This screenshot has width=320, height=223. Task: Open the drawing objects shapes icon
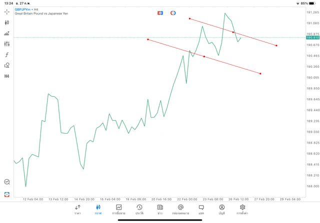(x=7, y=65)
